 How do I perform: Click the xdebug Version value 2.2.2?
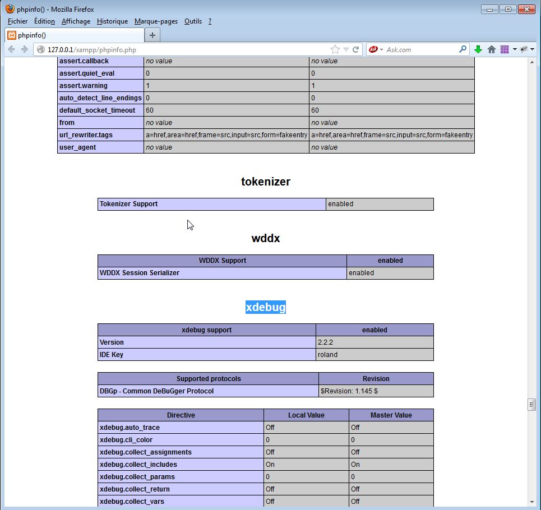[x=374, y=342]
